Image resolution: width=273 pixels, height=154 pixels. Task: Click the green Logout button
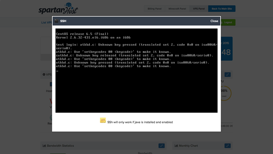pos(228,22)
